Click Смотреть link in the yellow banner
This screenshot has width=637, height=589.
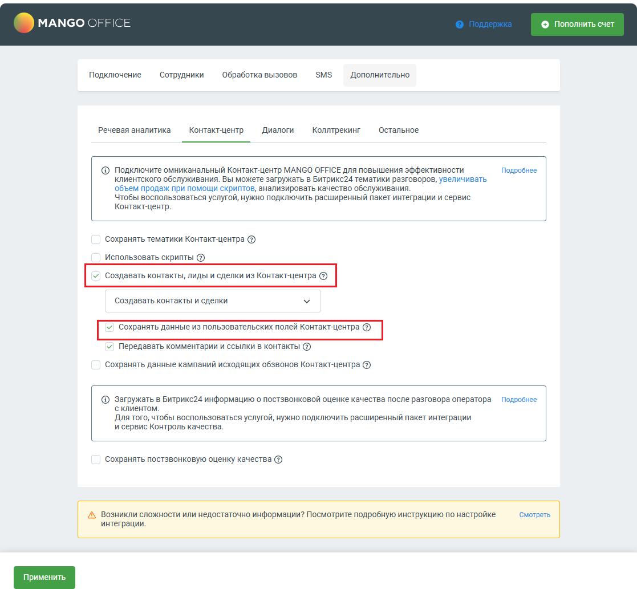pyautogui.click(x=534, y=515)
